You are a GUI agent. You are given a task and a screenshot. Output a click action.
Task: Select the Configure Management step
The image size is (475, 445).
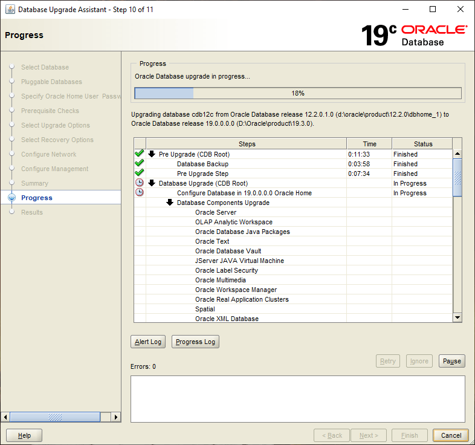[x=54, y=169]
